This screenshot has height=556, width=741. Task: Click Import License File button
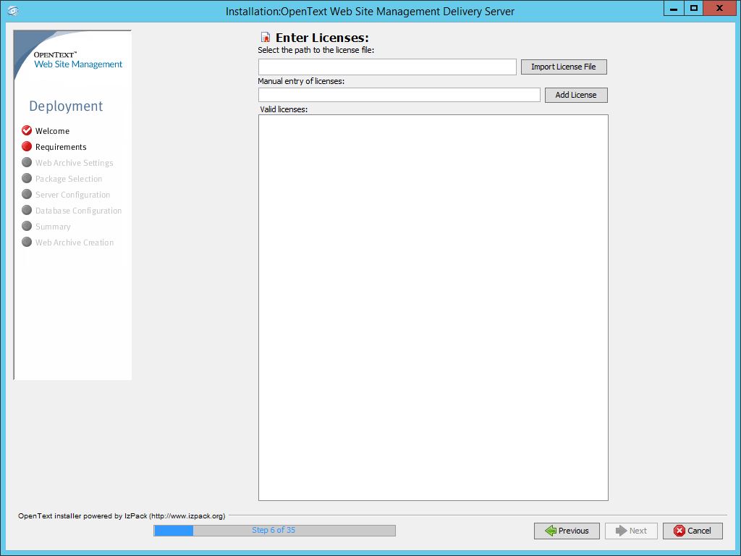click(564, 67)
